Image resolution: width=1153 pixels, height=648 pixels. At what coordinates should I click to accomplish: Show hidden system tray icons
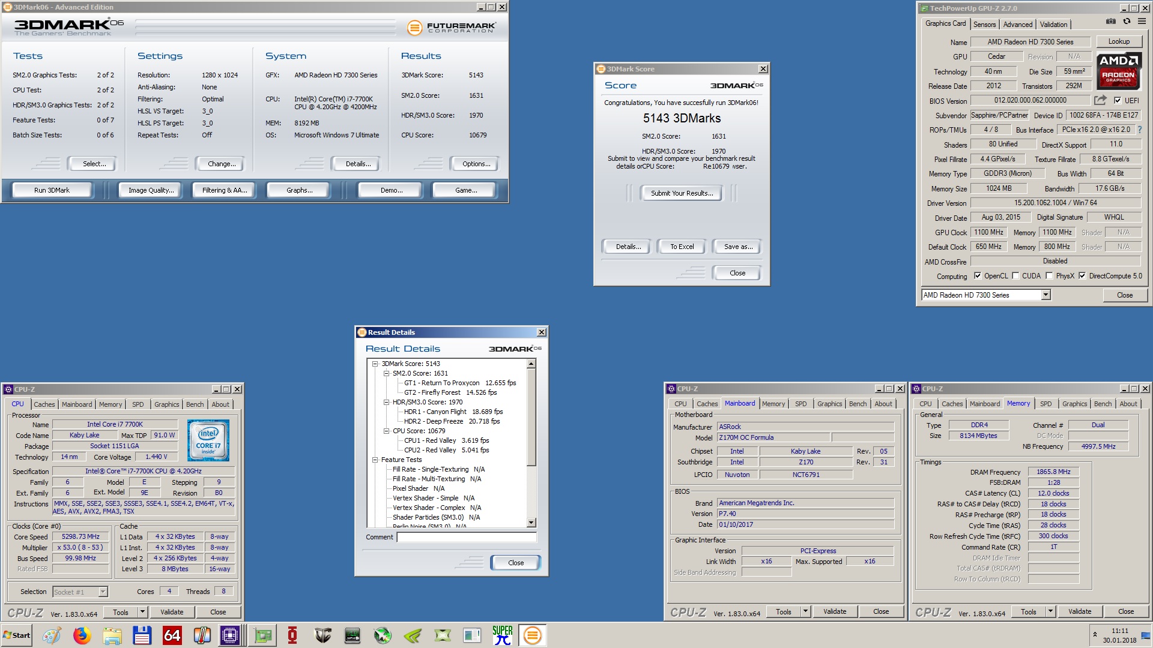click(x=1095, y=635)
